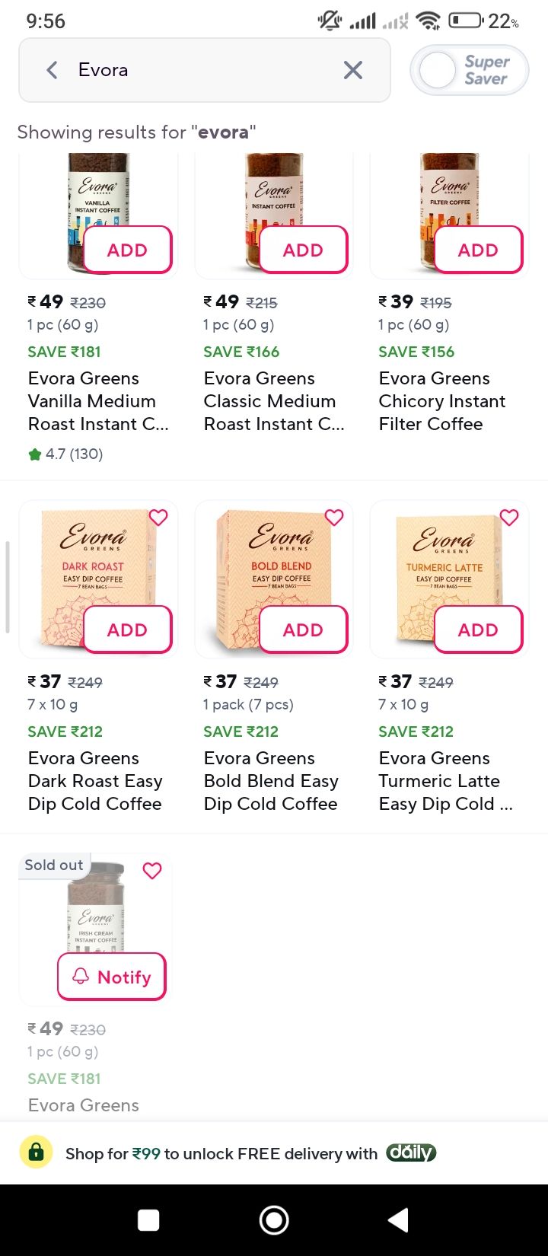Tap the back arrow in search bar

pos(52,71)
